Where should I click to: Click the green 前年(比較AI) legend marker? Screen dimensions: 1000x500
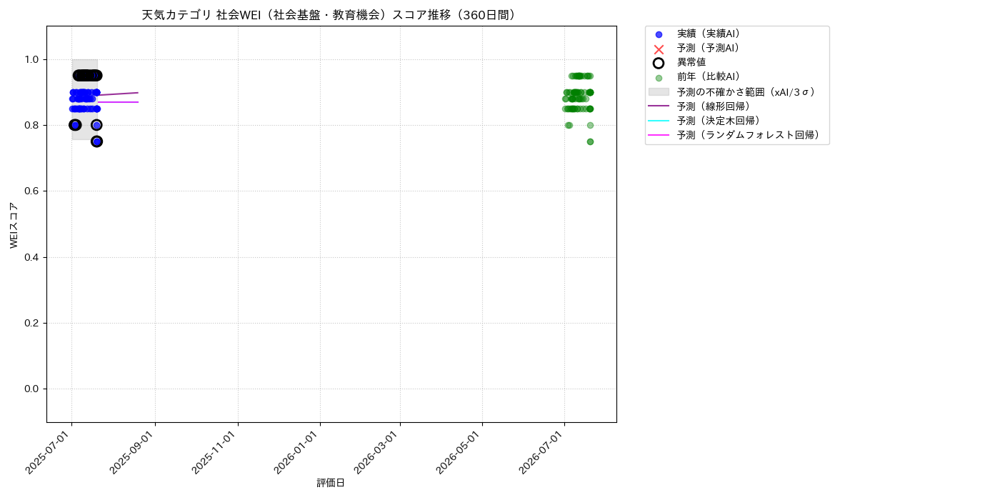click(x=659, y=78)
